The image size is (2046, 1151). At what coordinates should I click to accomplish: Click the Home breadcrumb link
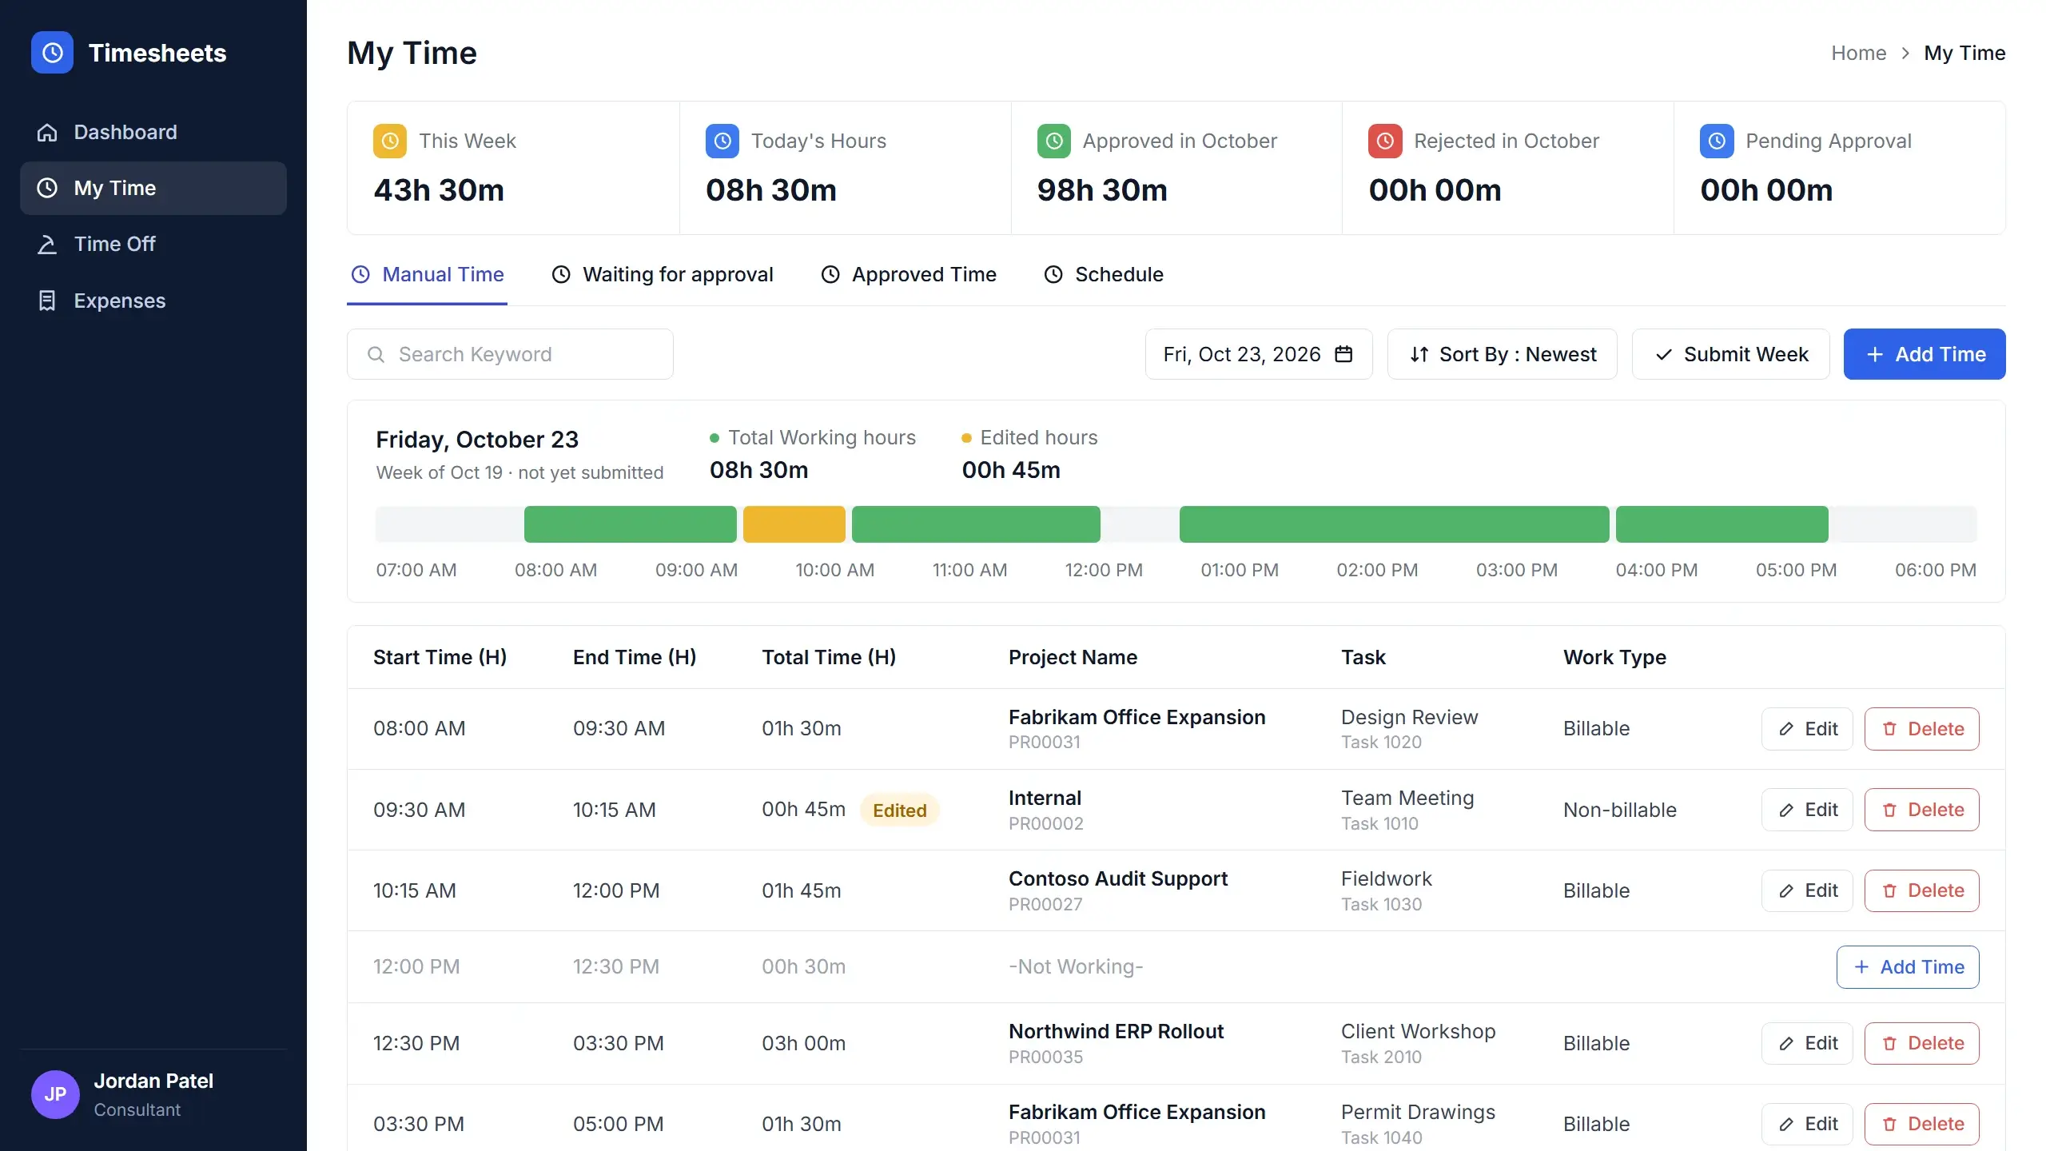click(1858, 54)
